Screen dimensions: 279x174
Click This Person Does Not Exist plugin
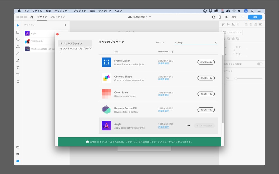(x=40, y=49)
